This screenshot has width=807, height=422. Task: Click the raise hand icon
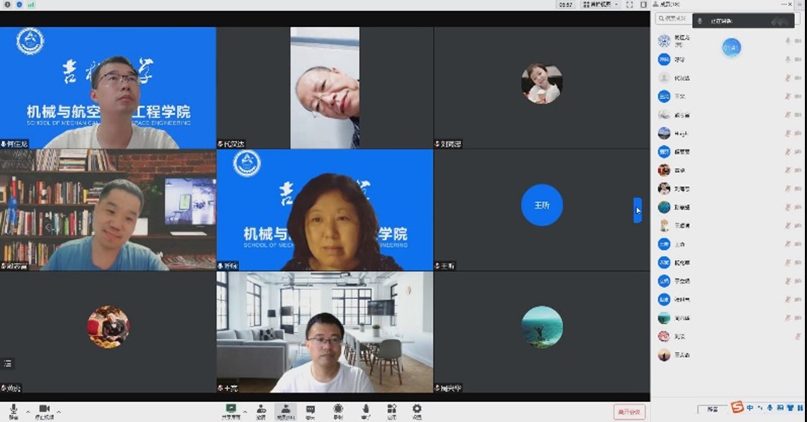(365, 409)
